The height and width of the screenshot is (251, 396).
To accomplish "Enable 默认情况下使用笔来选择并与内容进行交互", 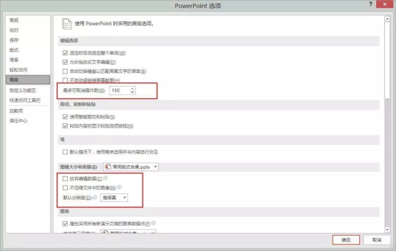I will pos(65,152).
